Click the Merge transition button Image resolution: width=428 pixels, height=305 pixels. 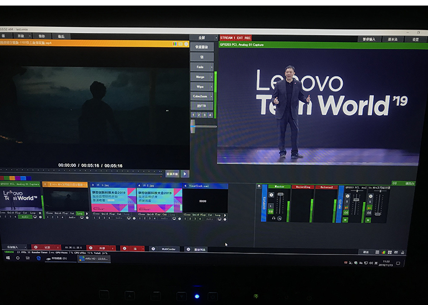[200, 77]
